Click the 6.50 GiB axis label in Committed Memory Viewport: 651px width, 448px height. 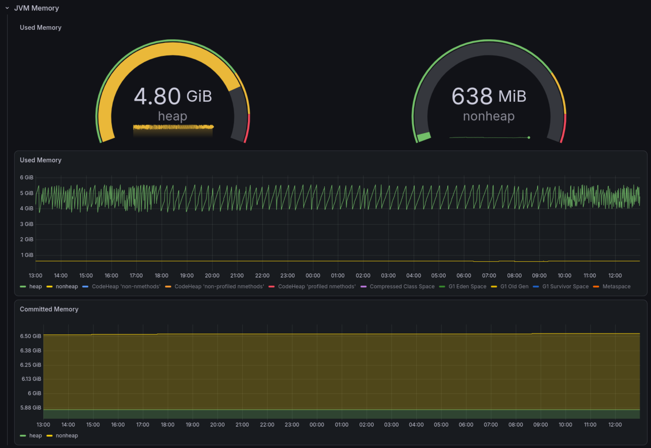click(30, 336)
